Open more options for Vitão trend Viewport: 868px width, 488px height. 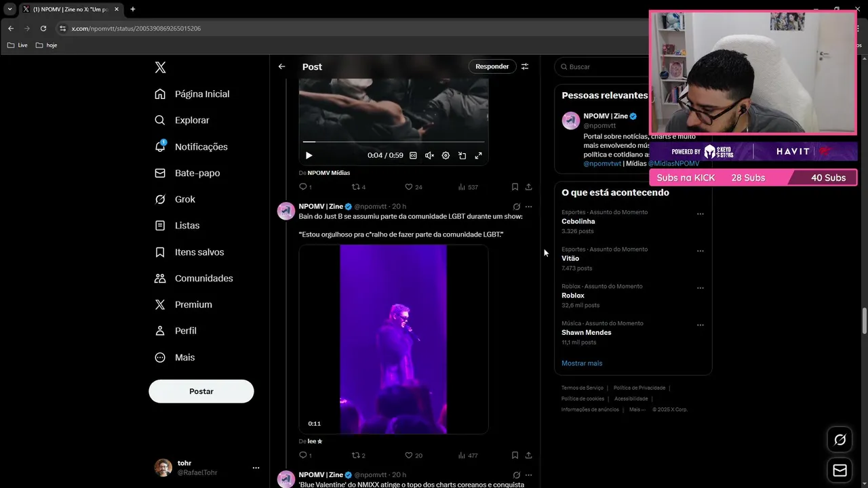pos(701,251)
